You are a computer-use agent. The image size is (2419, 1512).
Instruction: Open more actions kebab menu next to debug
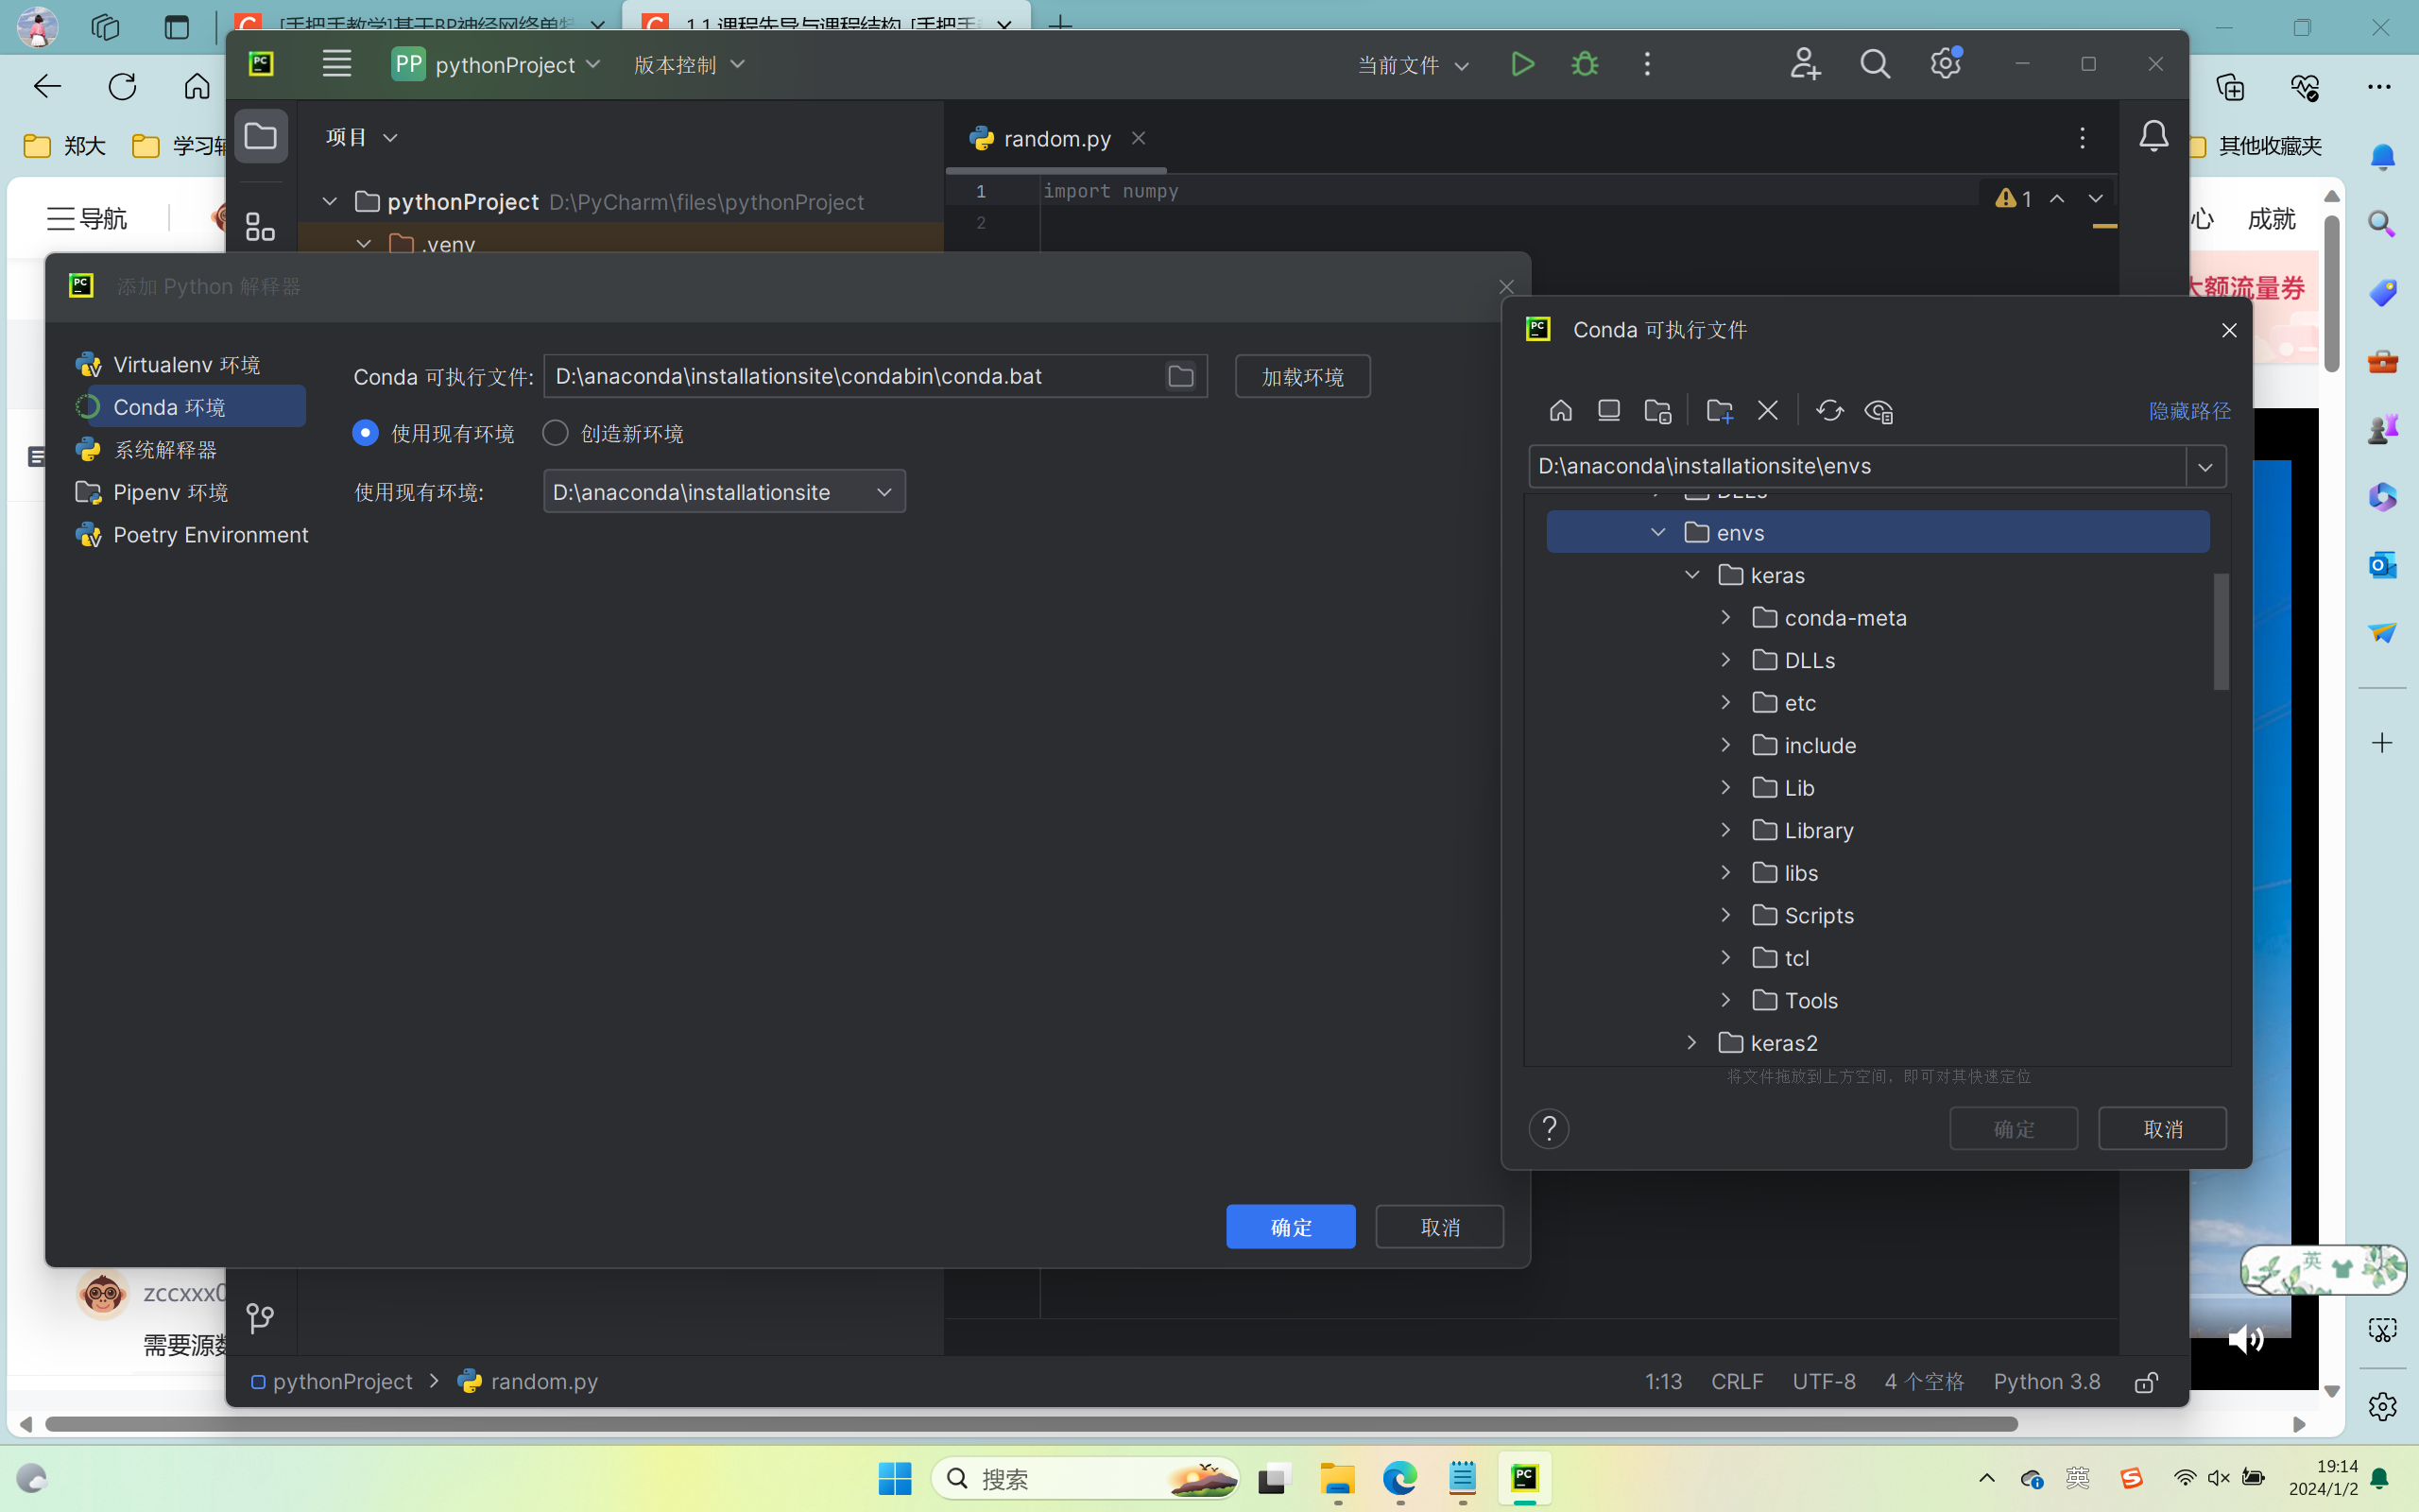(x=1647, y=65)
